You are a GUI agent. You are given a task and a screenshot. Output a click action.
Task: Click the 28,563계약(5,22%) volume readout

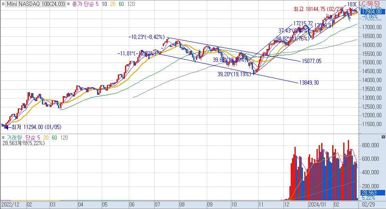tap(24, 143)
